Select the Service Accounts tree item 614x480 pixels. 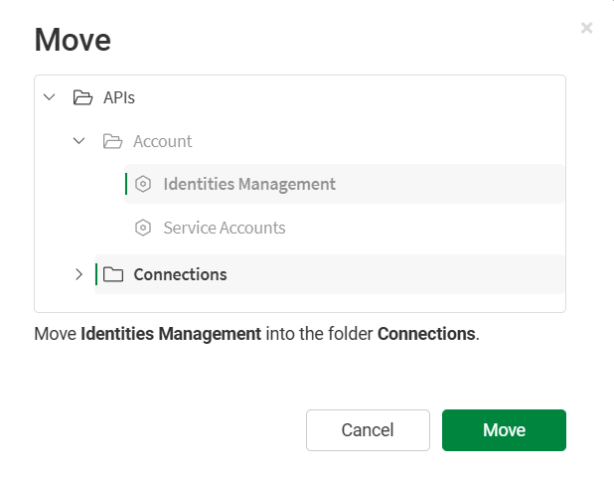tap(225, 228)
